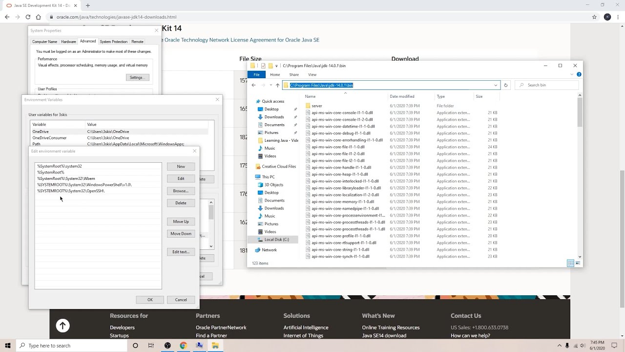
Task: Cancel the Edit environment variable dialog
Action: pos(181,300)
